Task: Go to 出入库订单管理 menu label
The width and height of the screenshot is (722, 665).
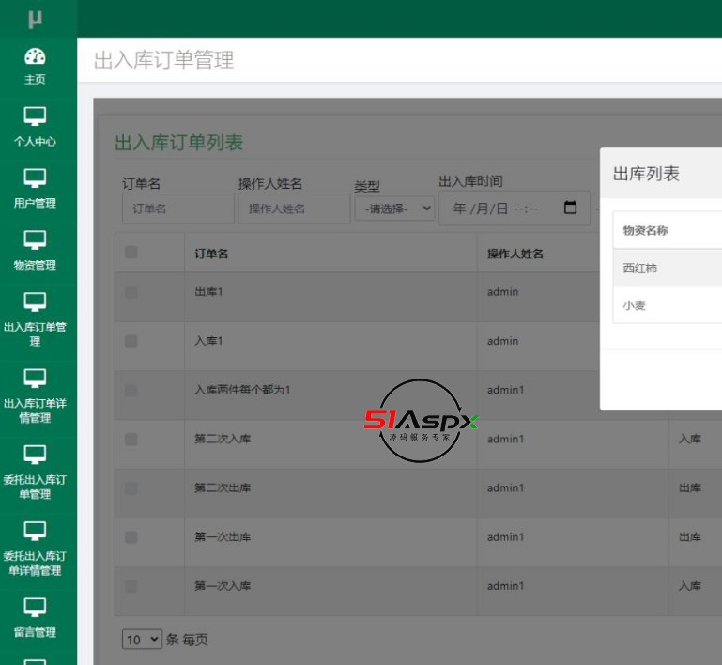Action: [x=35, y=333]
